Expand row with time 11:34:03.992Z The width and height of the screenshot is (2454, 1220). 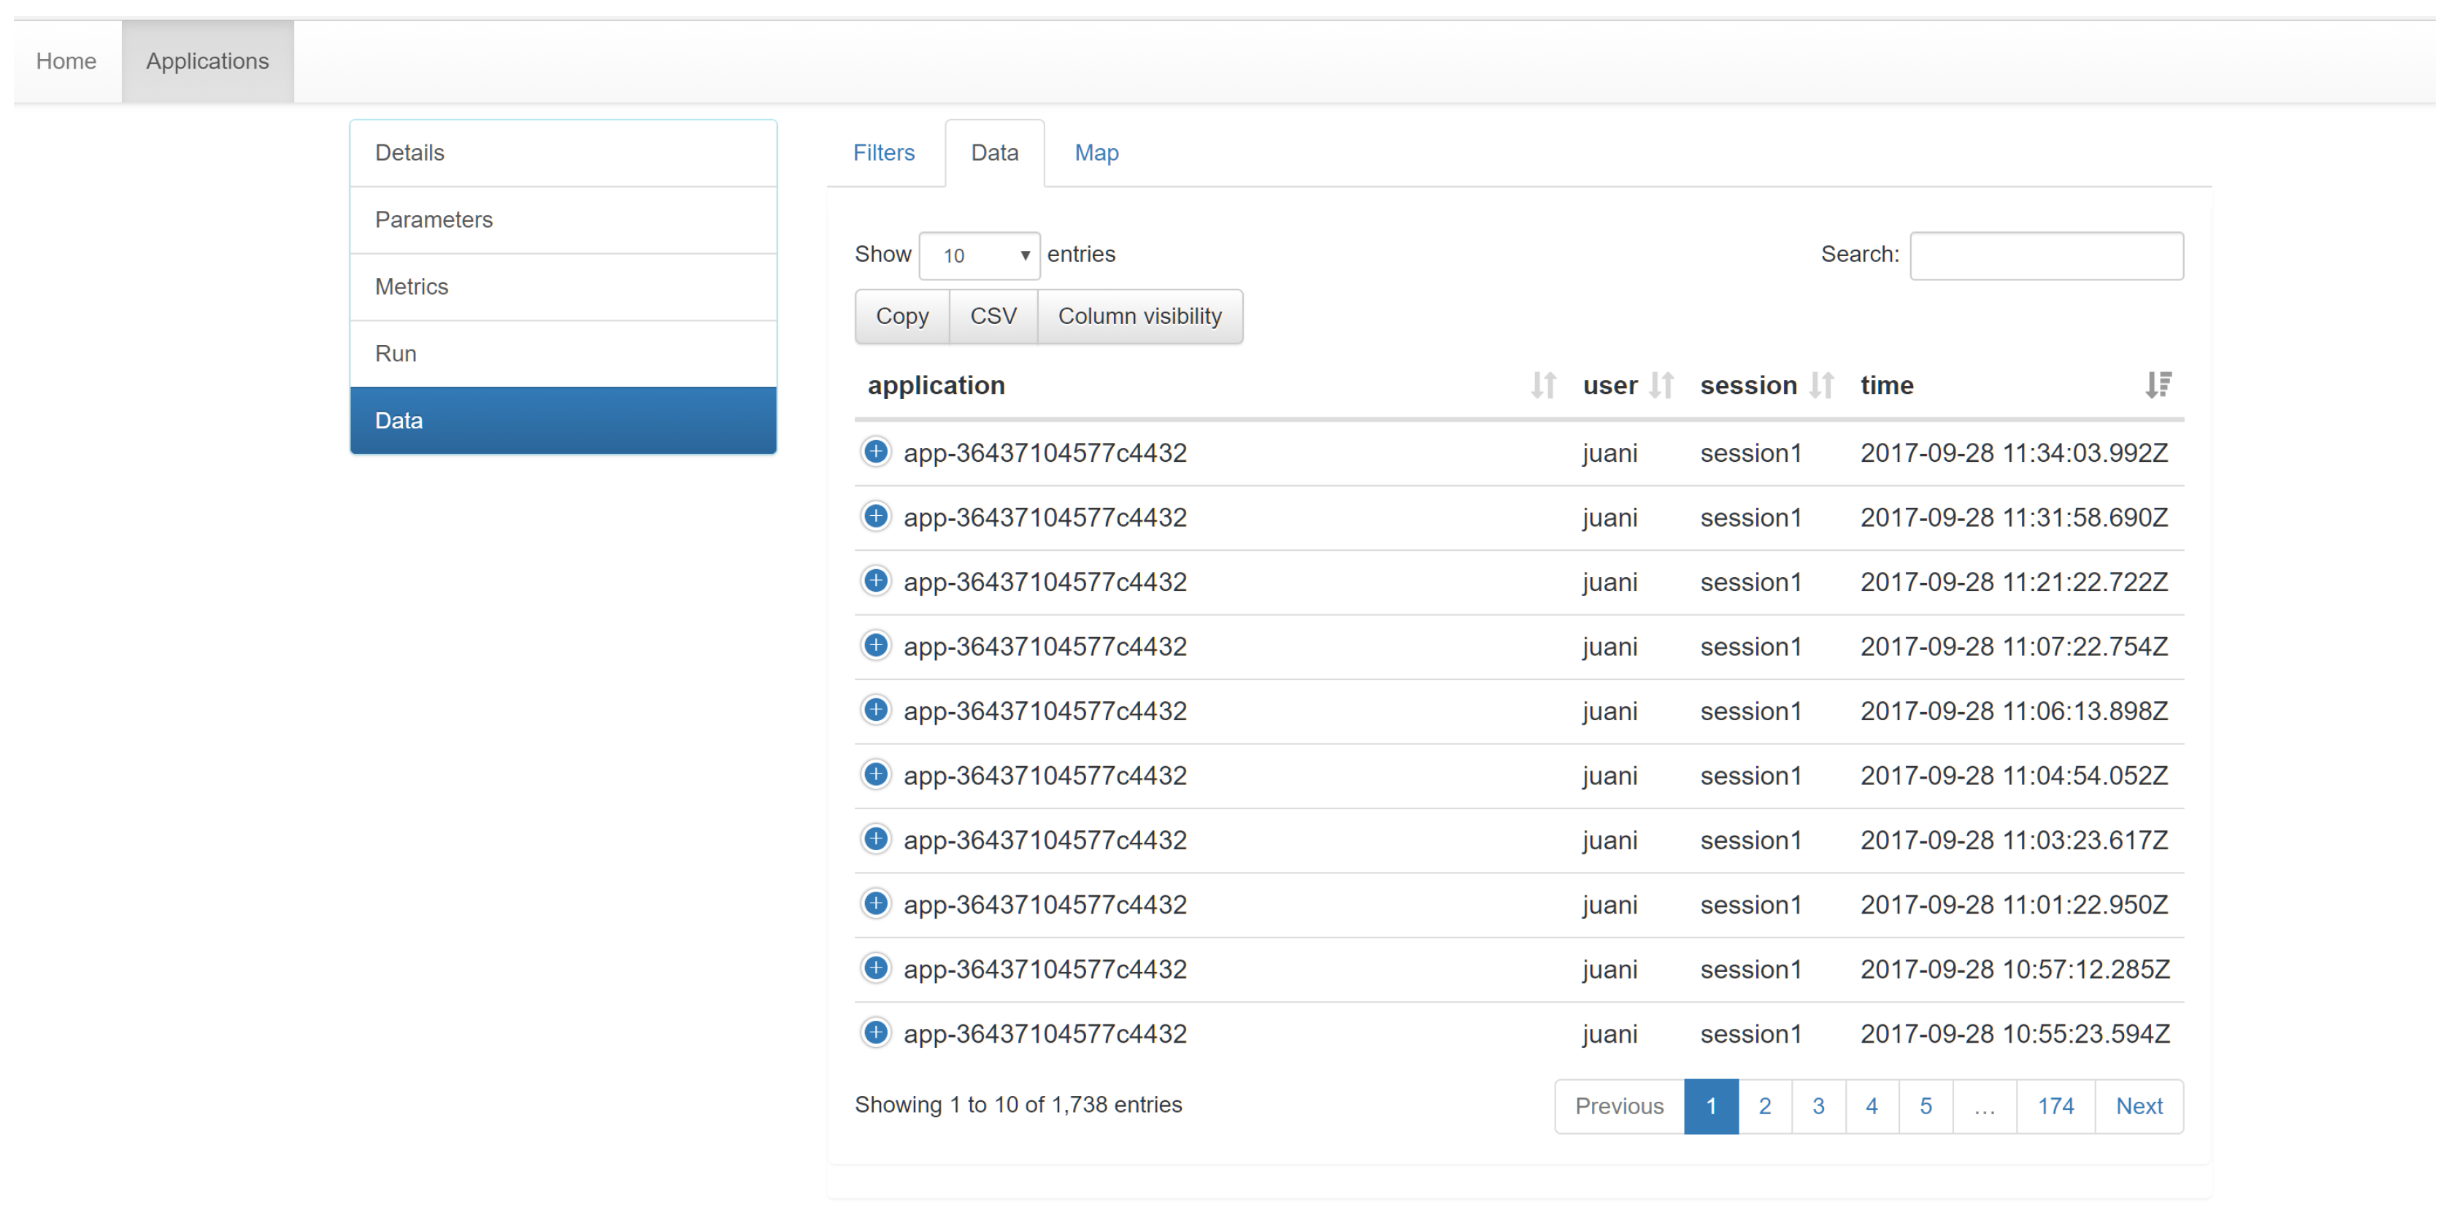(874, 452)
